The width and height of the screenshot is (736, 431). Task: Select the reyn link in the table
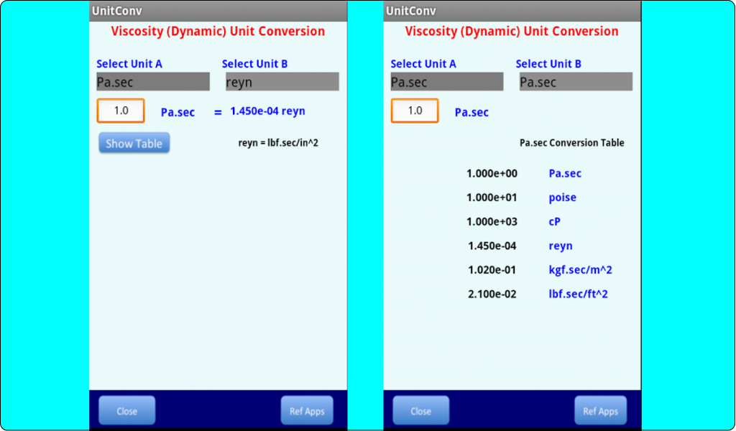560,245
